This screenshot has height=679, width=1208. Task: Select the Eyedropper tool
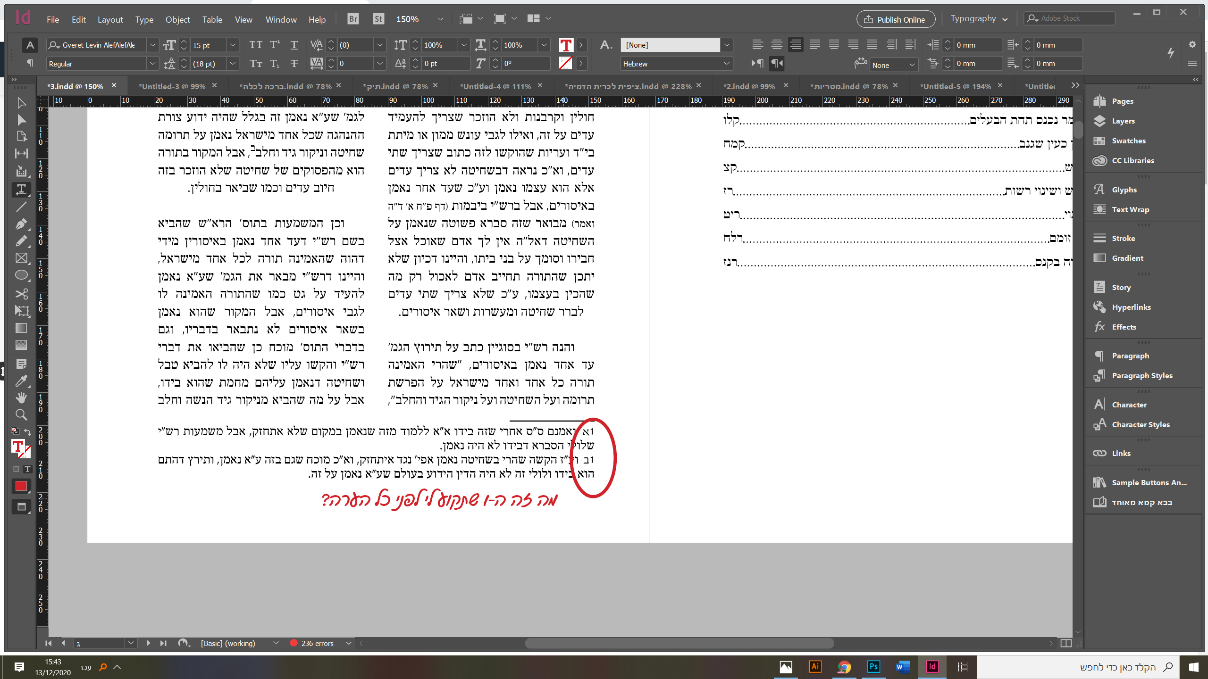tap(21, 381)
